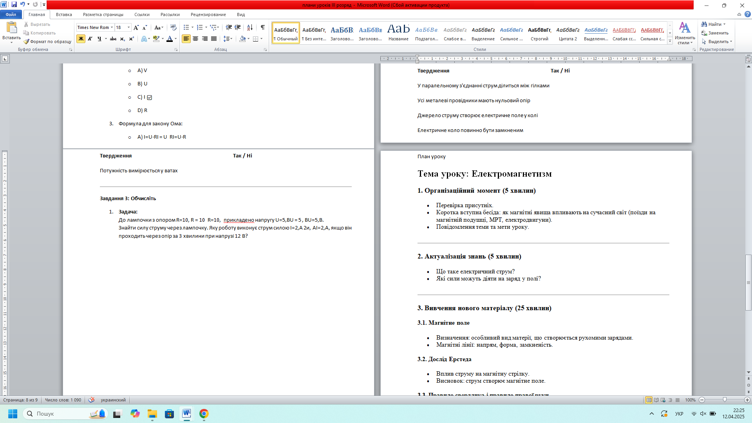Image resolution: width=752 pixels, height=423 pixels.
Task: Open the font name dropdown Times New Roman
Action: pos(112,27)
